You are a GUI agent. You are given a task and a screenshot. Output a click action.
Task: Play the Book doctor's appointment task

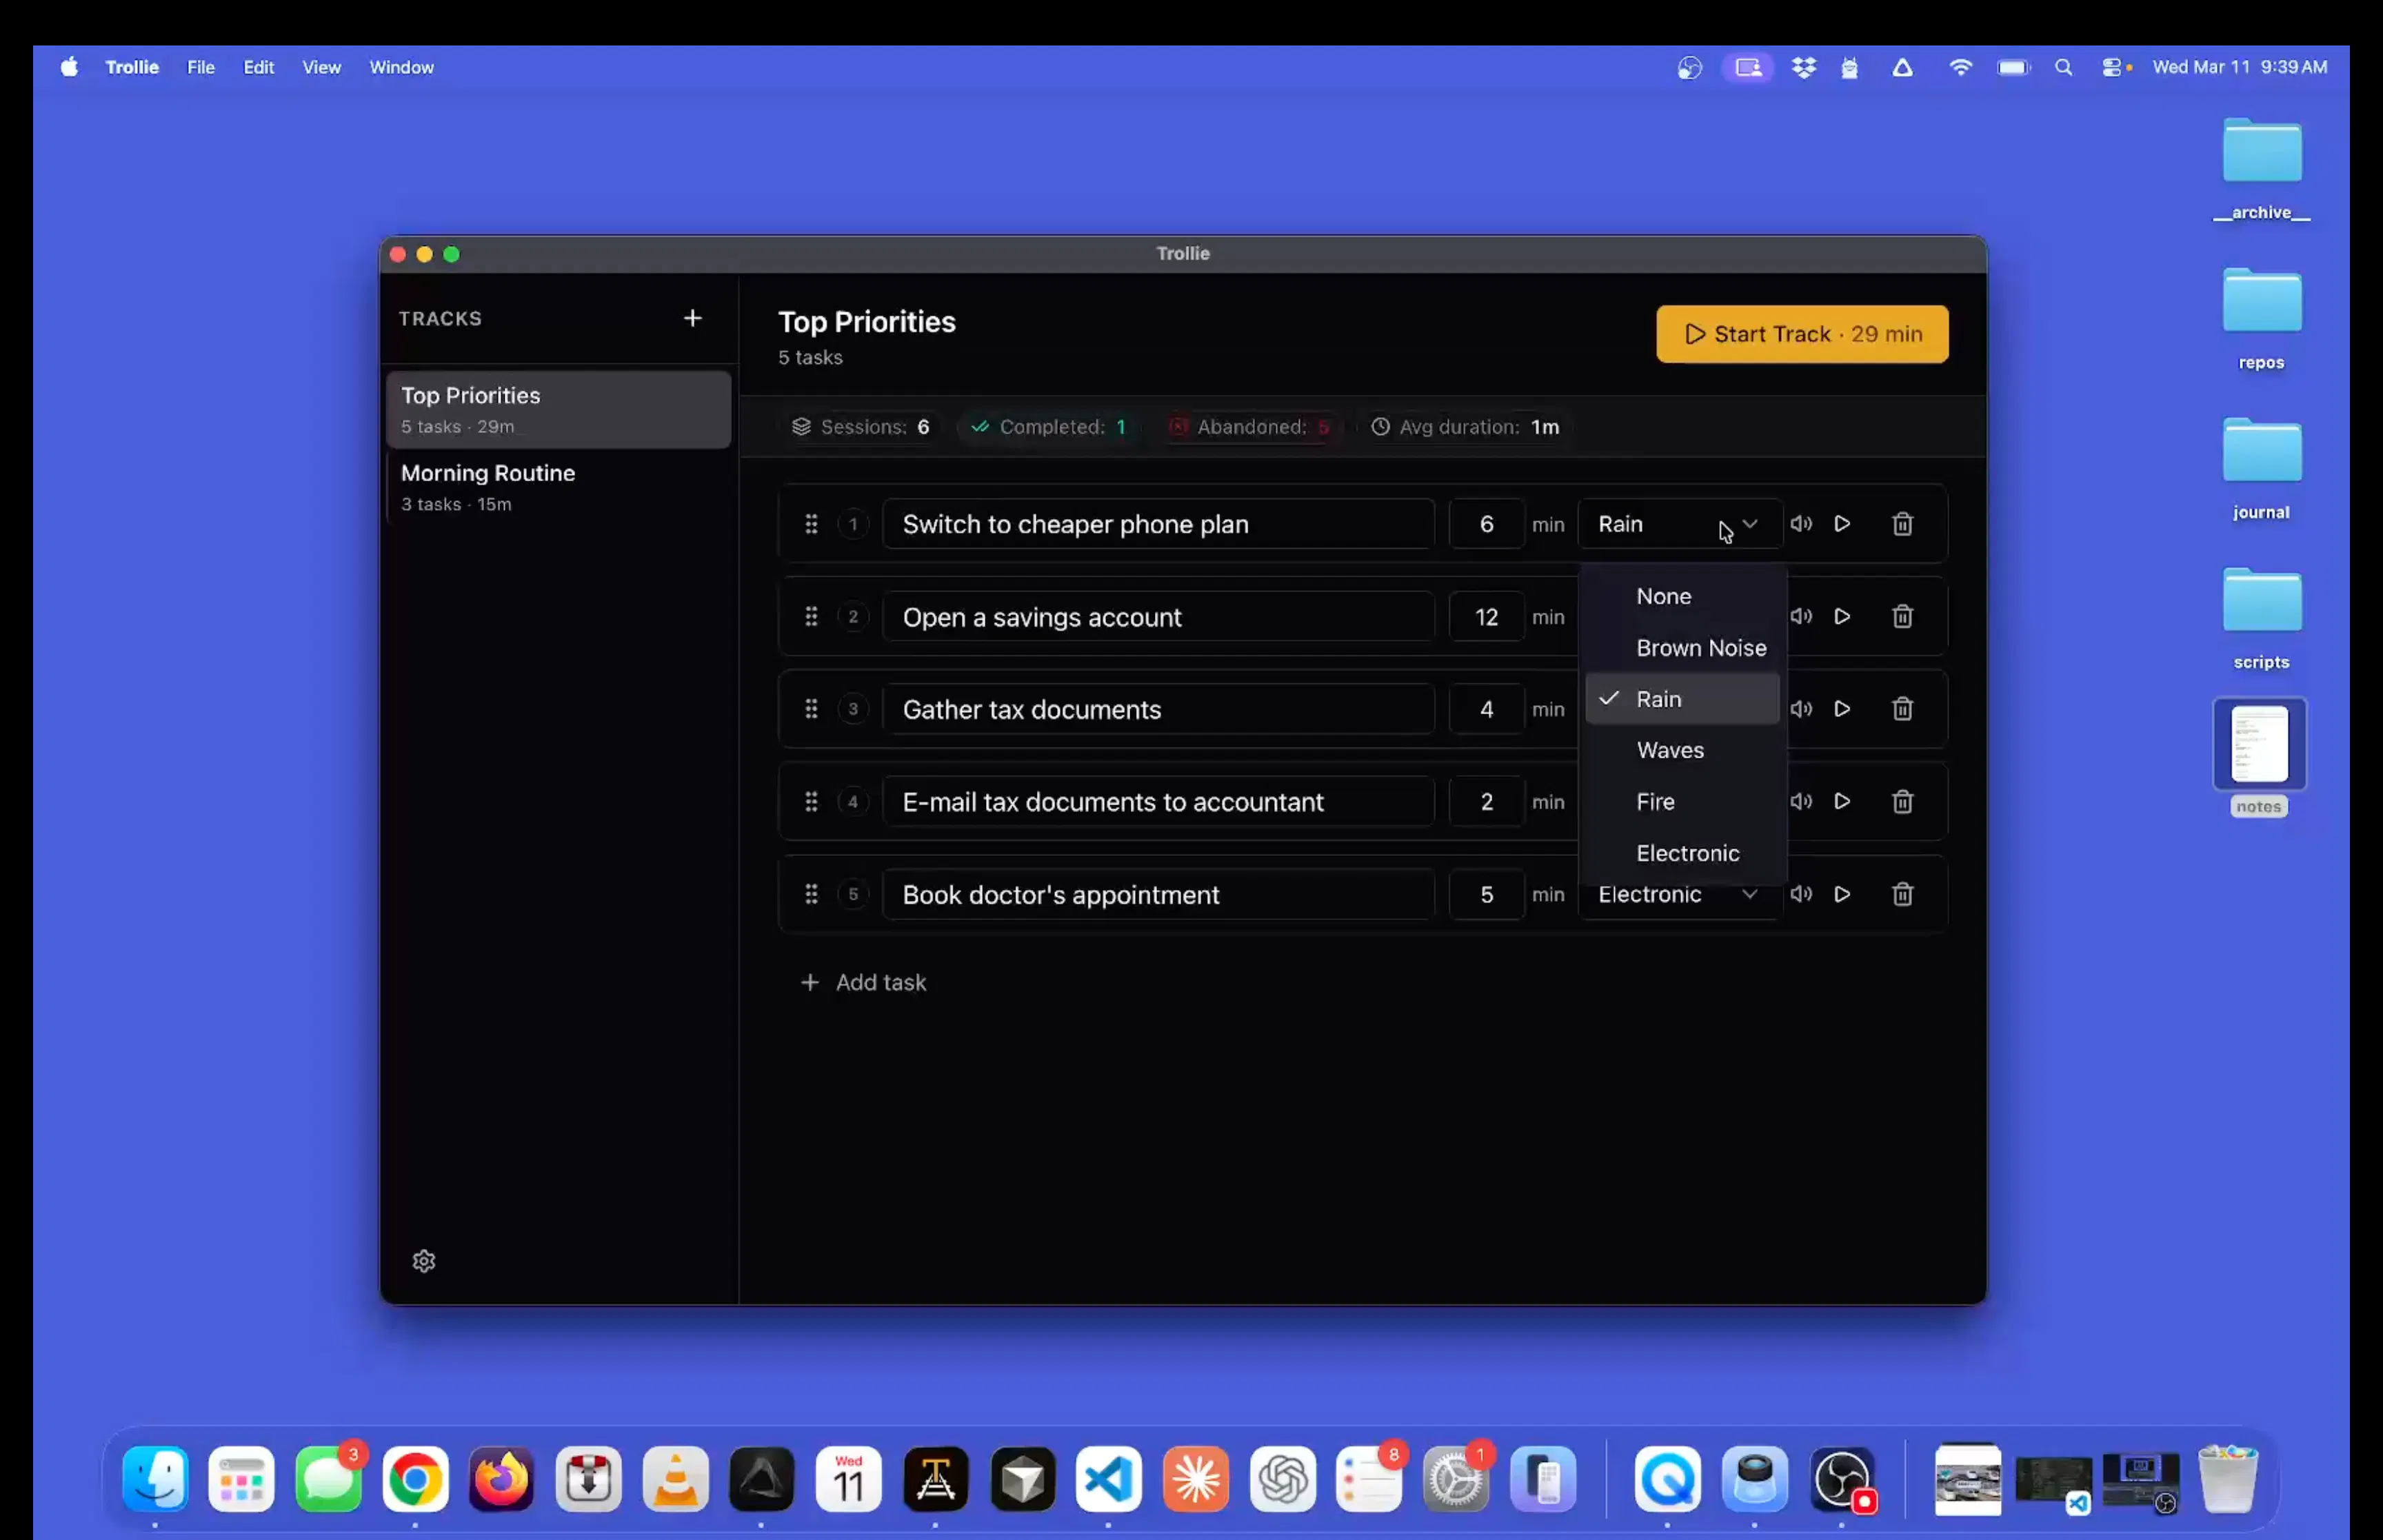tap(1842, 894)
